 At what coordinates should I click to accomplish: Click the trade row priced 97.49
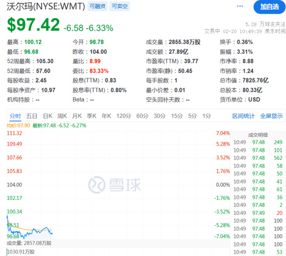[258, 213]
